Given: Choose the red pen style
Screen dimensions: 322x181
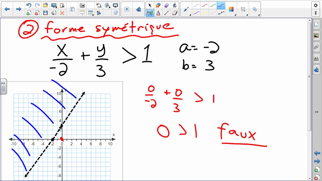Looking at the screenshot, I should 205,5.
